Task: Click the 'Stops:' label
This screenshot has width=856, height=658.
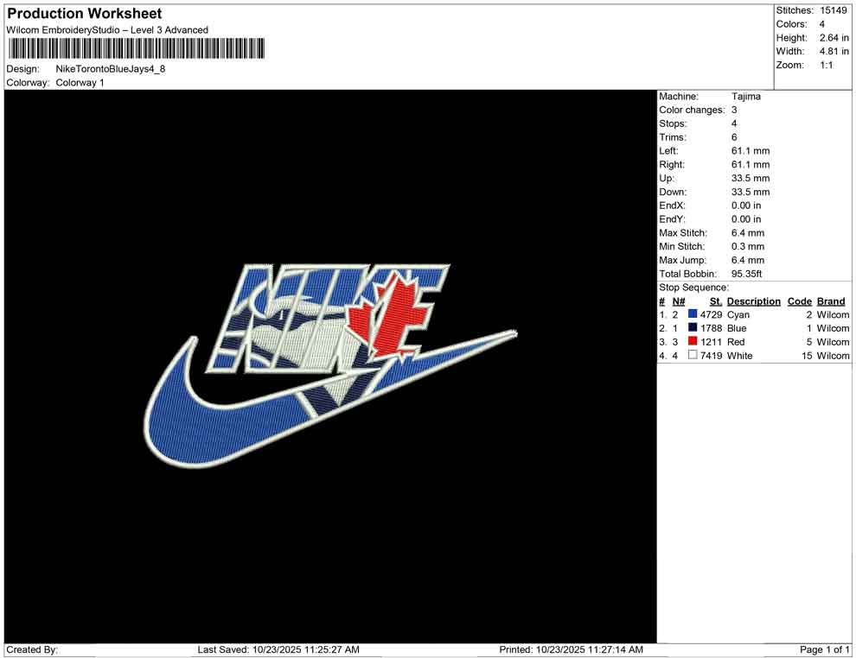Action: tap(673, 123)
